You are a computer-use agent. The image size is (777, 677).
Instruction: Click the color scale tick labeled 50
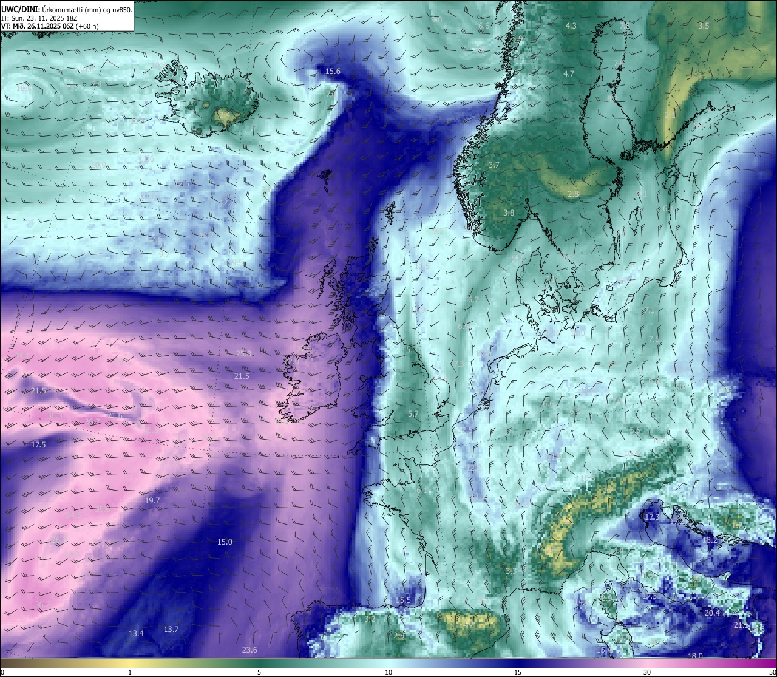pyautogui.click(x=772, y=672)
